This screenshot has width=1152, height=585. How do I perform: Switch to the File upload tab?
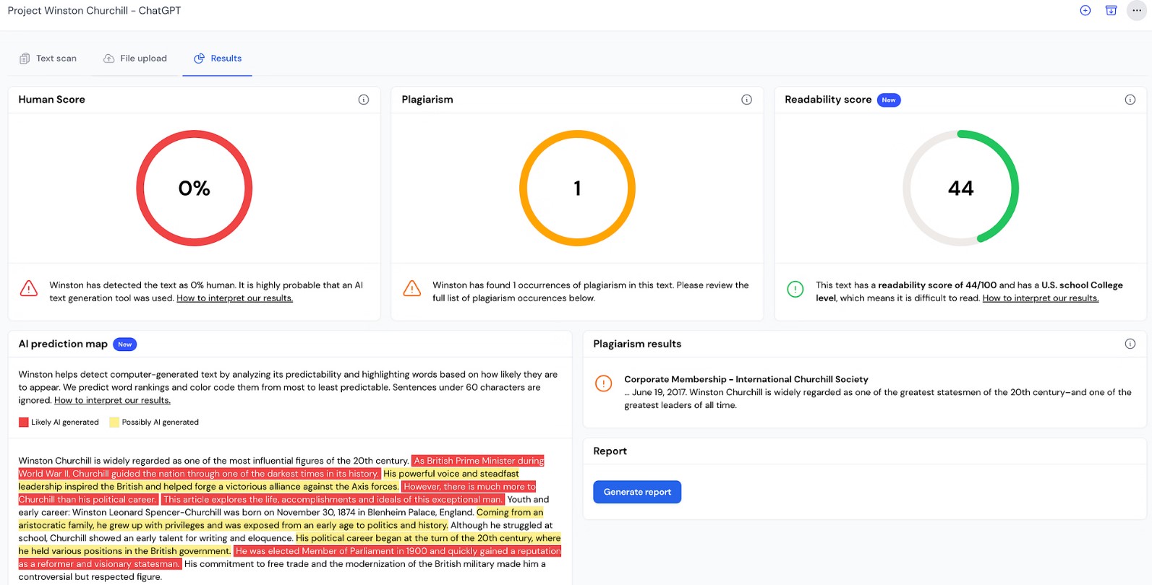coord(135,58)
